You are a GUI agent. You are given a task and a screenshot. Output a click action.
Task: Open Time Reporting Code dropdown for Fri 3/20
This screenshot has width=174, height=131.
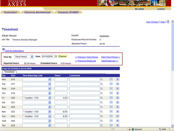pos(49,98)
